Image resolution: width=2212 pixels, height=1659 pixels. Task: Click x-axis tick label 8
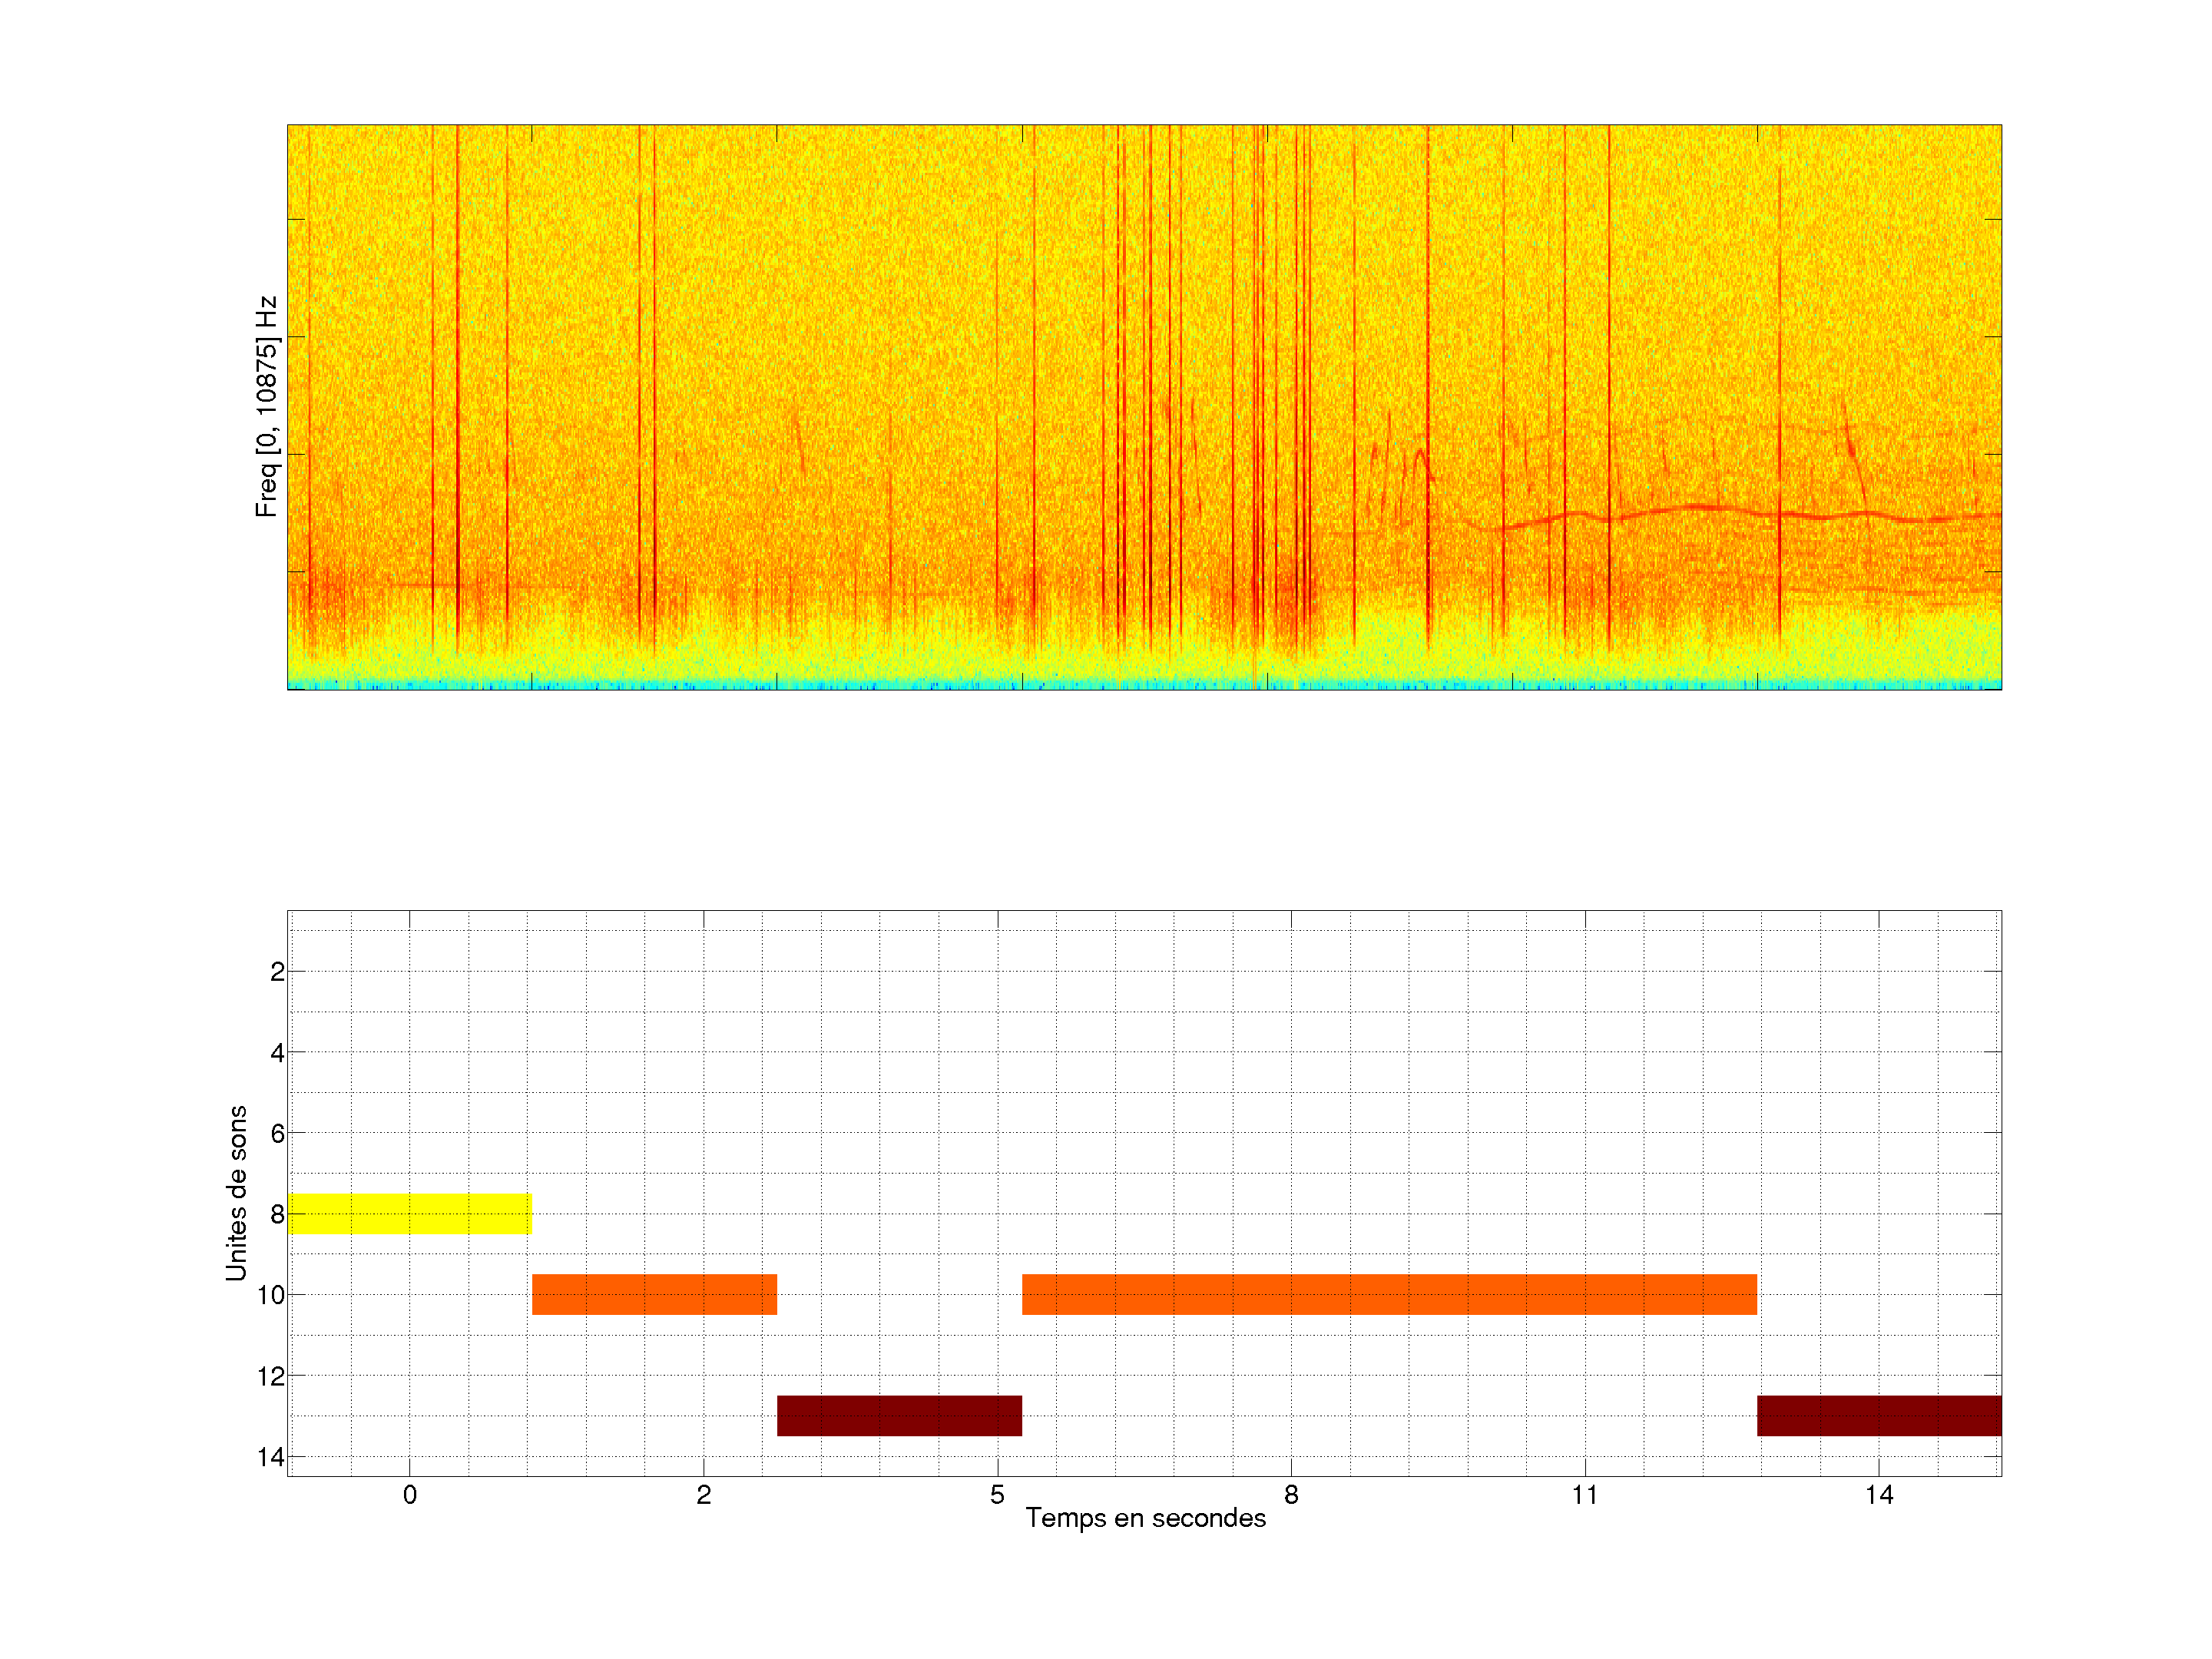tap(1291, 1495)
